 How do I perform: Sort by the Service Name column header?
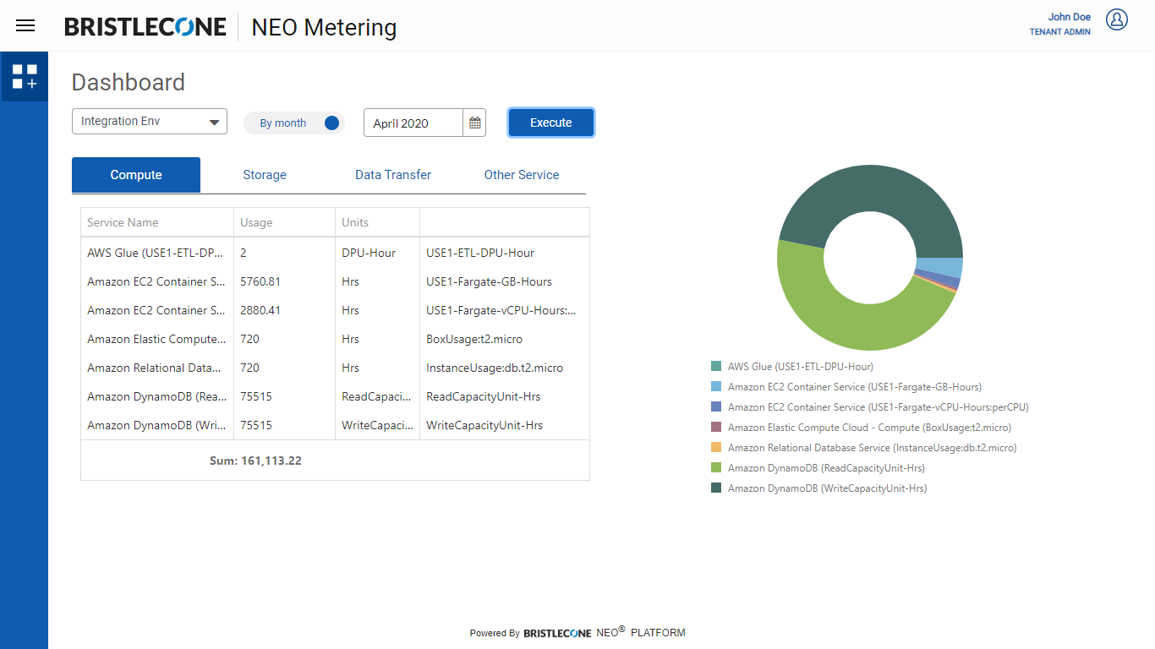pyautogui.click(x=123, y=222)
